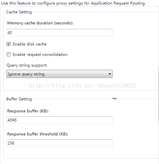The width and height of the screenshot is (159, 164).
Task: Click the dropdown arrow beside Ignore query string
Action: point(110,74)
